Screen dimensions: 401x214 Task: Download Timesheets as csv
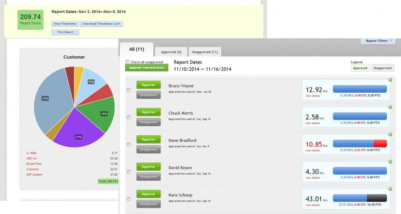101,24
